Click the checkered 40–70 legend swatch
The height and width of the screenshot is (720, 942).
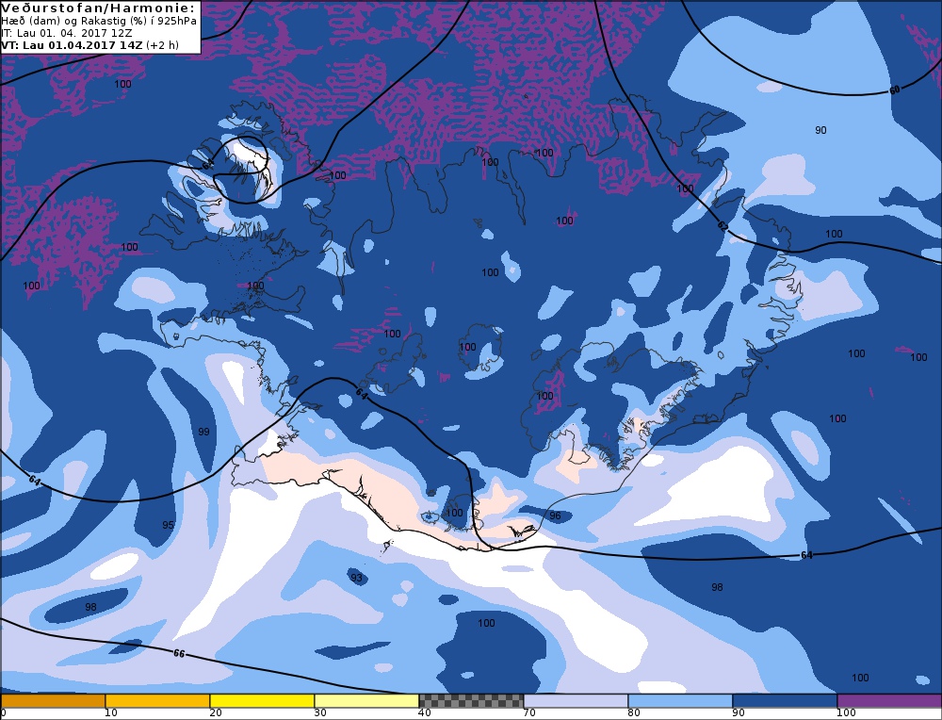pos(471,701)
